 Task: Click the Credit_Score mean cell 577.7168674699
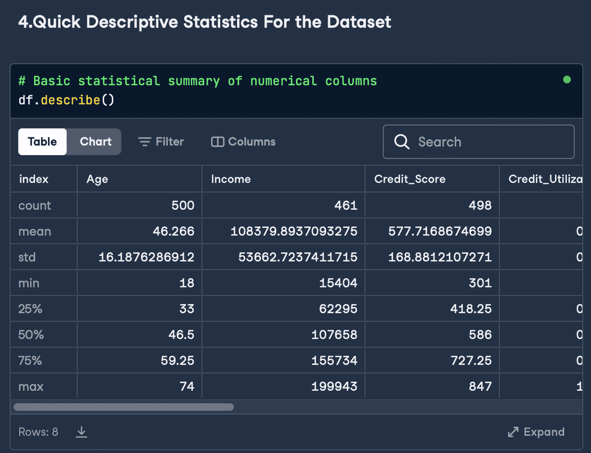tap(432, 231)
